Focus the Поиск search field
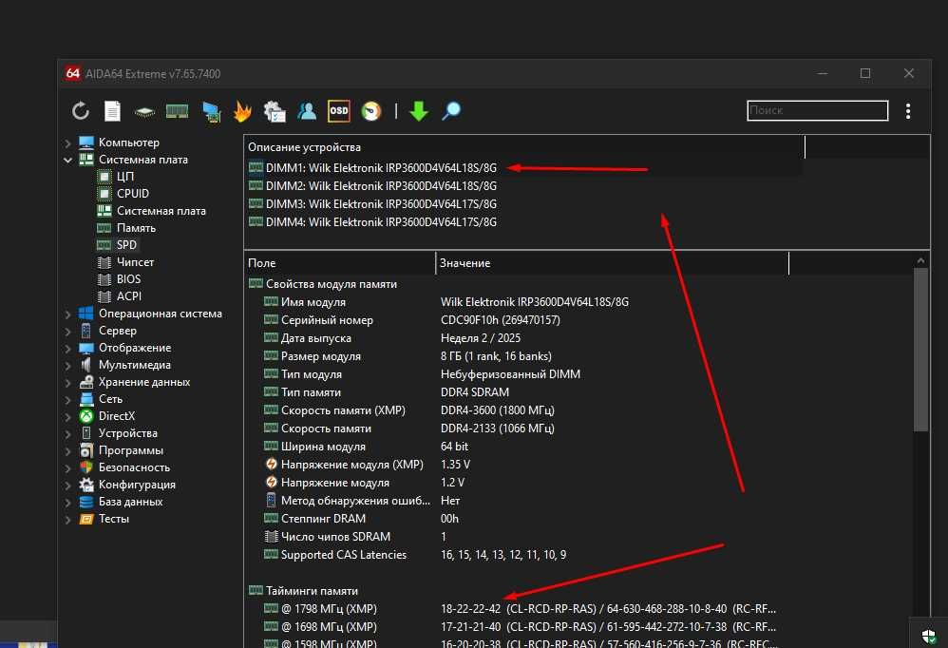This screenshot has width=948, height=648. (818, 110)
